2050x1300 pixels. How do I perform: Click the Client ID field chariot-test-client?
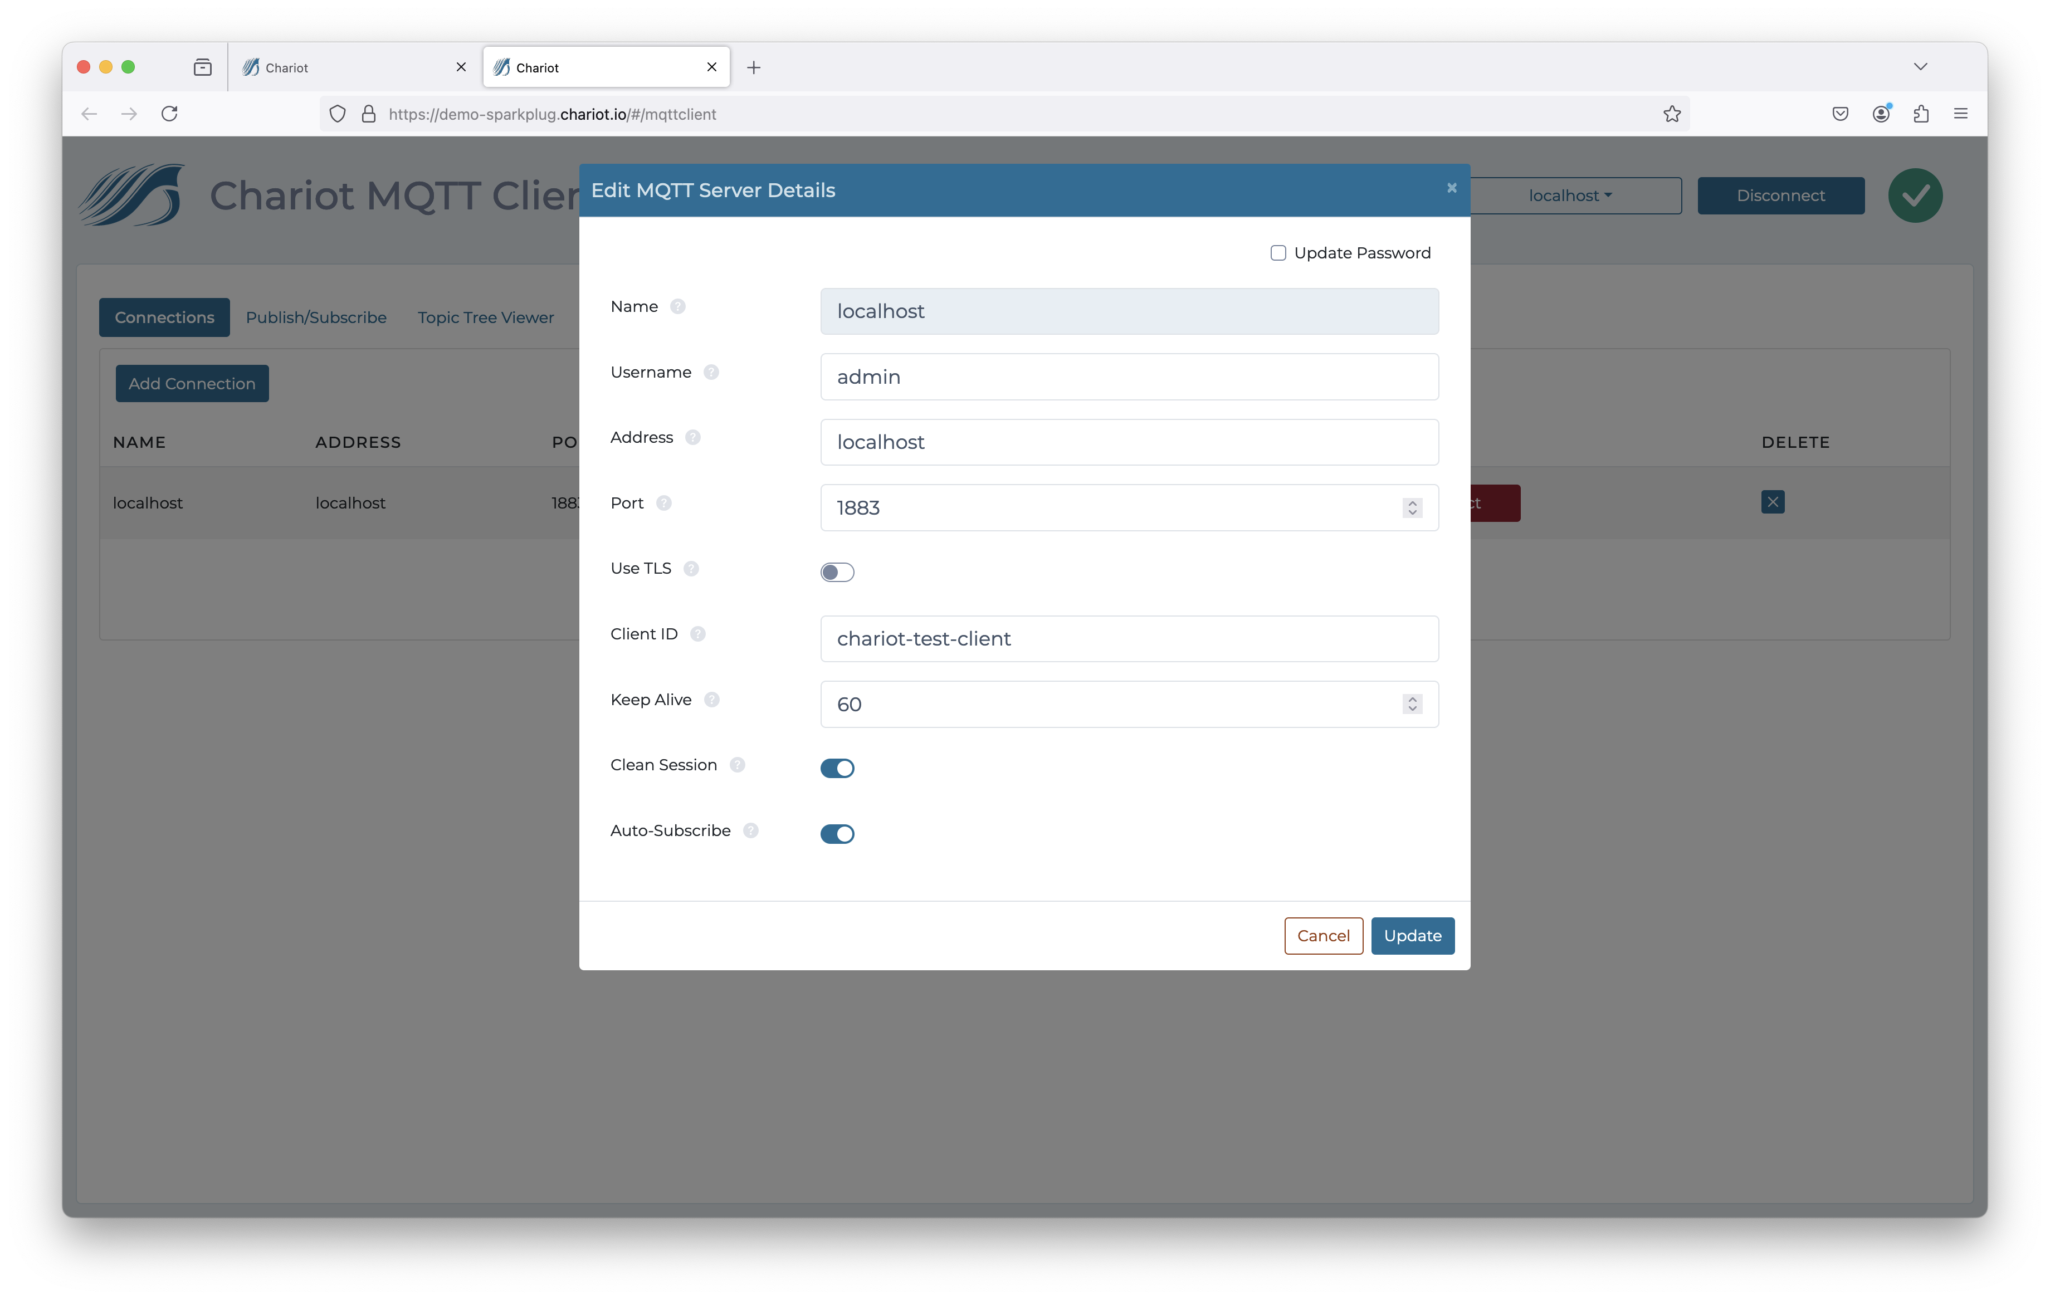coord(1129,639)
